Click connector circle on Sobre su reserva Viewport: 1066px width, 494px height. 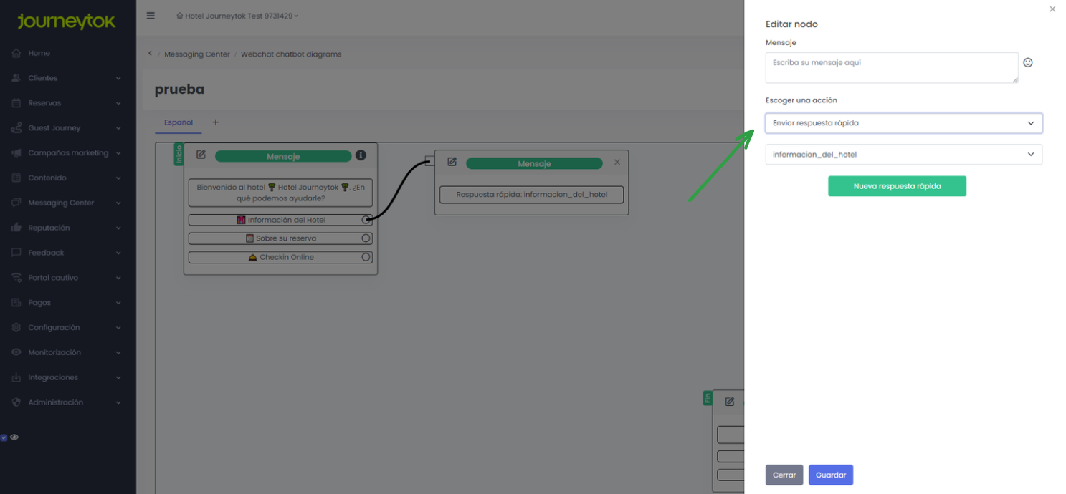pos(366,238)
